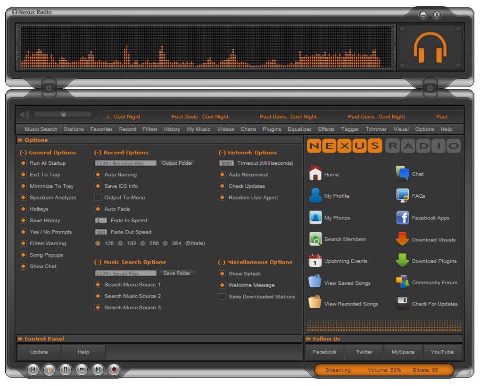Click the Search Members icon

(315, 239)
